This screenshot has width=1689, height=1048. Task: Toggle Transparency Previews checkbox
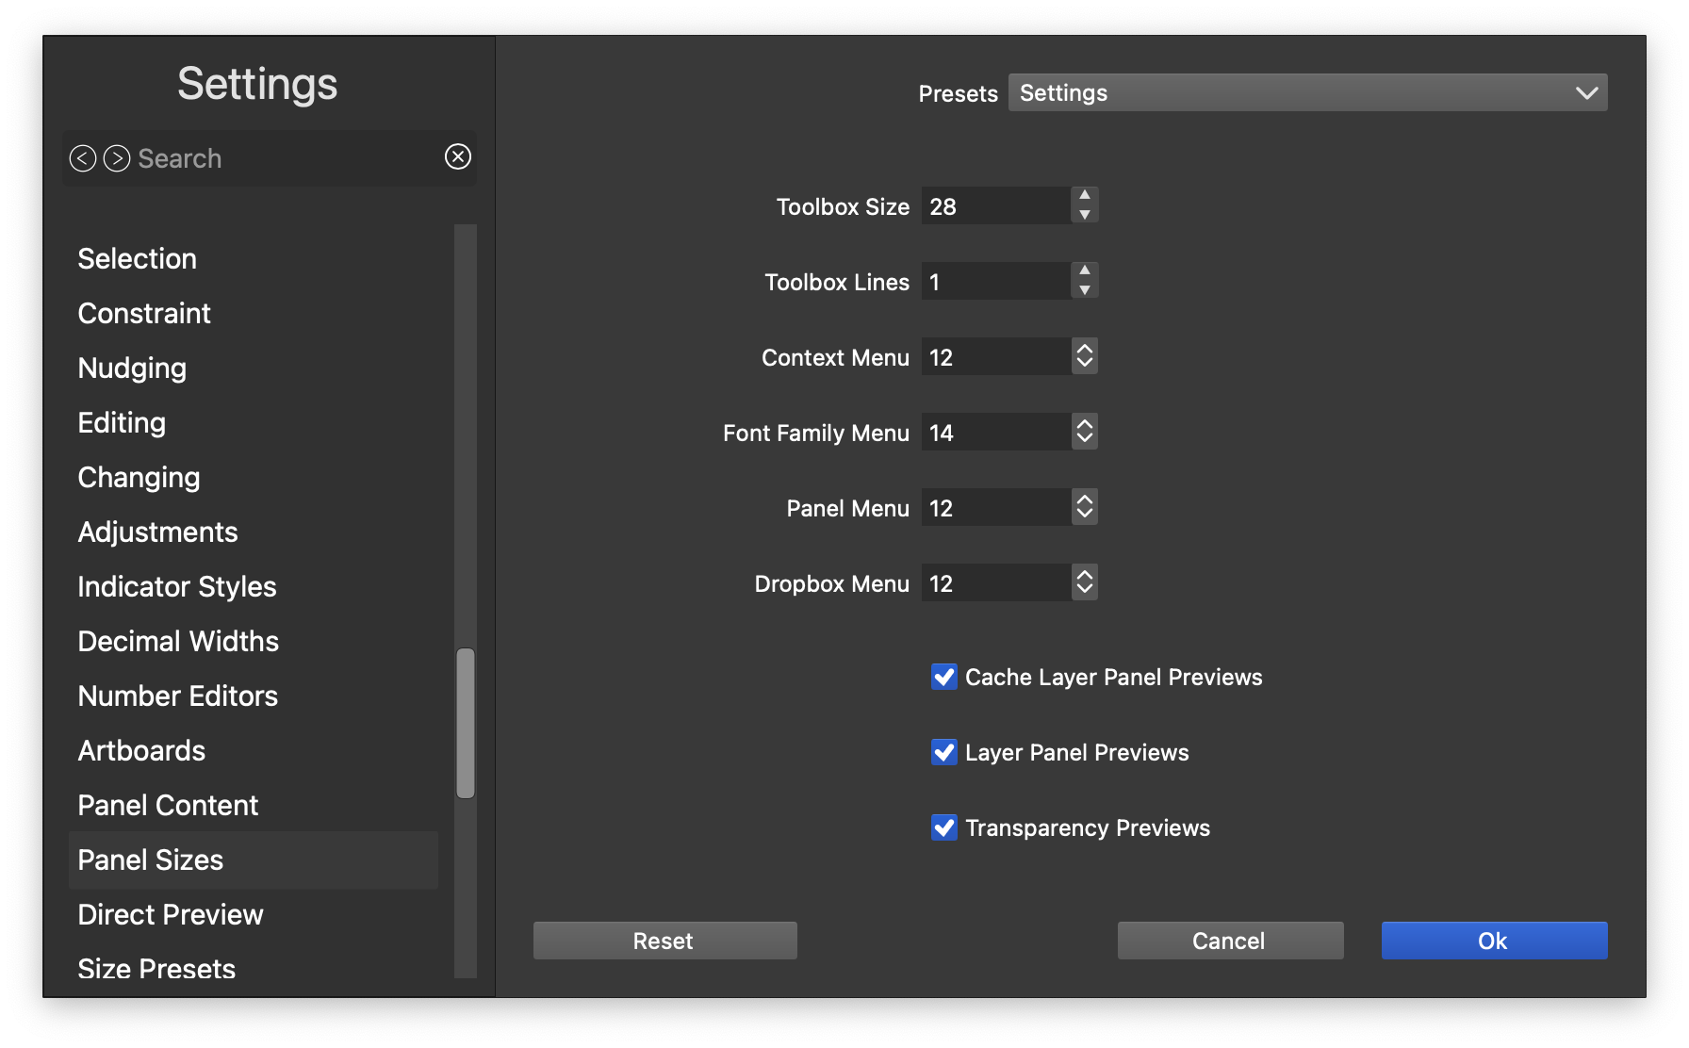click(944, 827)
